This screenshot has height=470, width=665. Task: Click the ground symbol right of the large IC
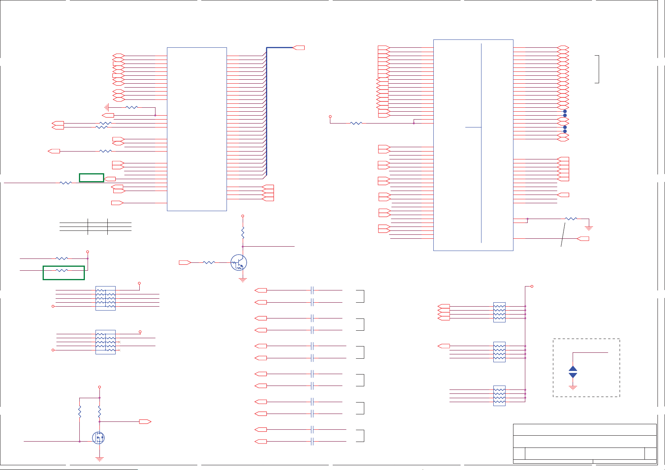(x=589, y=228)
